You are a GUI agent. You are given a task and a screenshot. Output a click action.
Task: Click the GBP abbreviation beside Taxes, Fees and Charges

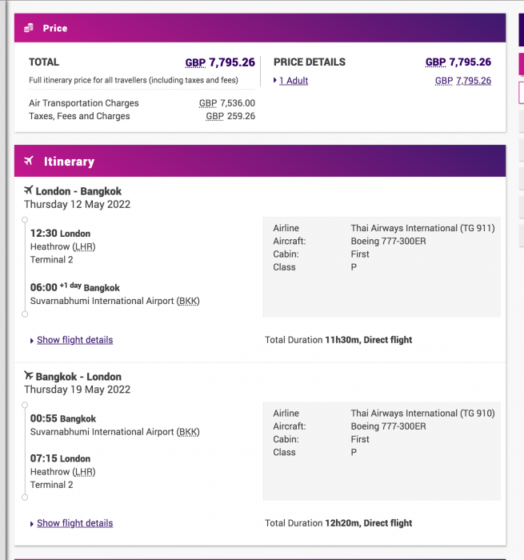click(x=214, y=116)
